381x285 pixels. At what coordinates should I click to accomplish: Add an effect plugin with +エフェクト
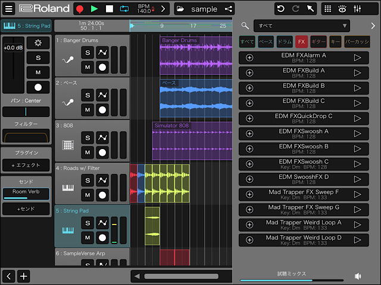[26, 165]
